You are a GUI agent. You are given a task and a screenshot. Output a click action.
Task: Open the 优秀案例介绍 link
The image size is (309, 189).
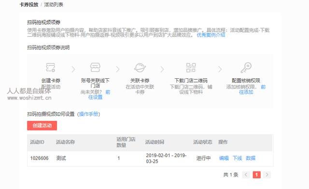[x=211, y=35]
